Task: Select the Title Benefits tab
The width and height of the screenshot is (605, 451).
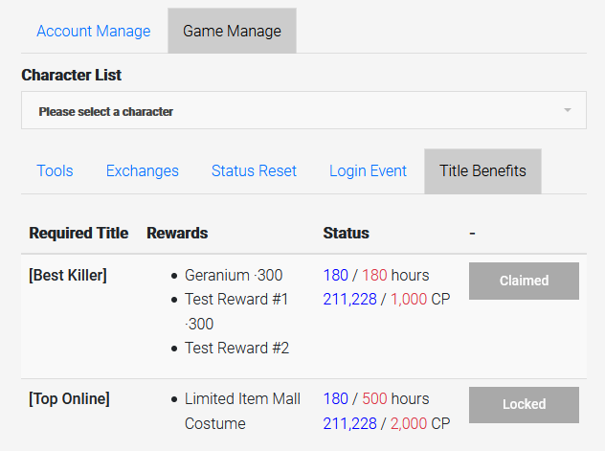Action: pyautogui.click(x=482, y=170)
